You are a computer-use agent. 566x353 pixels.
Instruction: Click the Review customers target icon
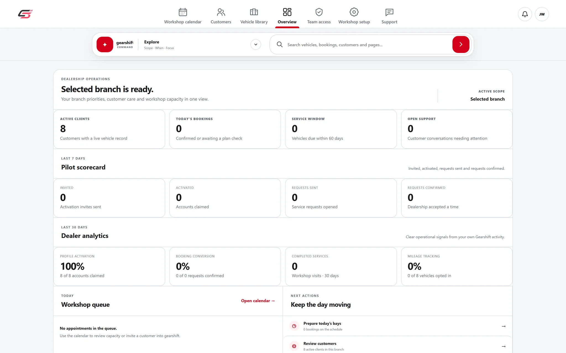(294, 346)
